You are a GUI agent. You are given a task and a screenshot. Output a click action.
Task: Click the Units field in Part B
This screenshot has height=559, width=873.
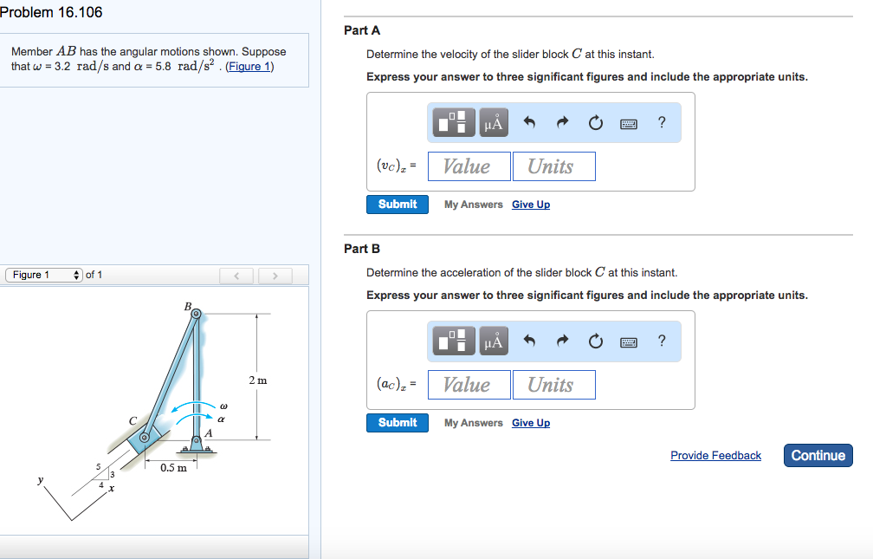(554, 384)
